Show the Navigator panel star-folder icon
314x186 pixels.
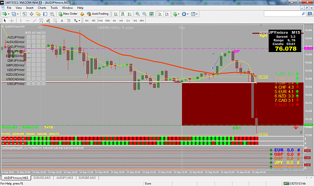click(38, 14)
